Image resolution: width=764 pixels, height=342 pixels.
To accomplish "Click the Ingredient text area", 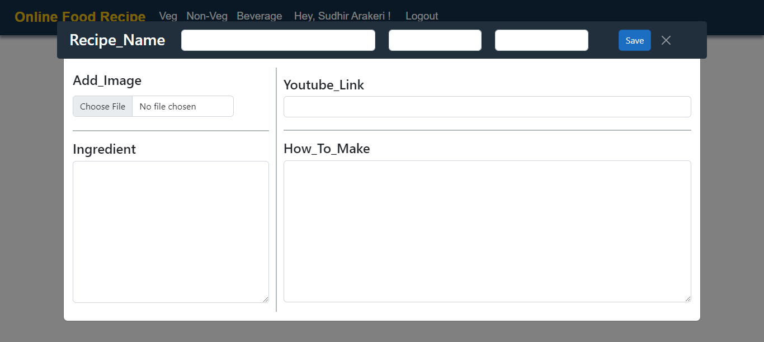I will (x=171, y=231).
